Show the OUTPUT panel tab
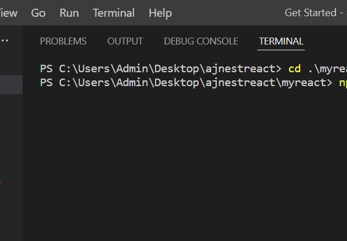 (125, 41)
